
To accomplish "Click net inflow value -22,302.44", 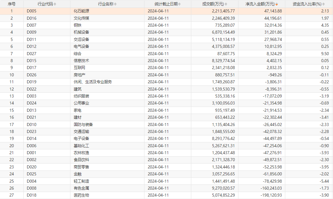I will [x=272, y=117].
